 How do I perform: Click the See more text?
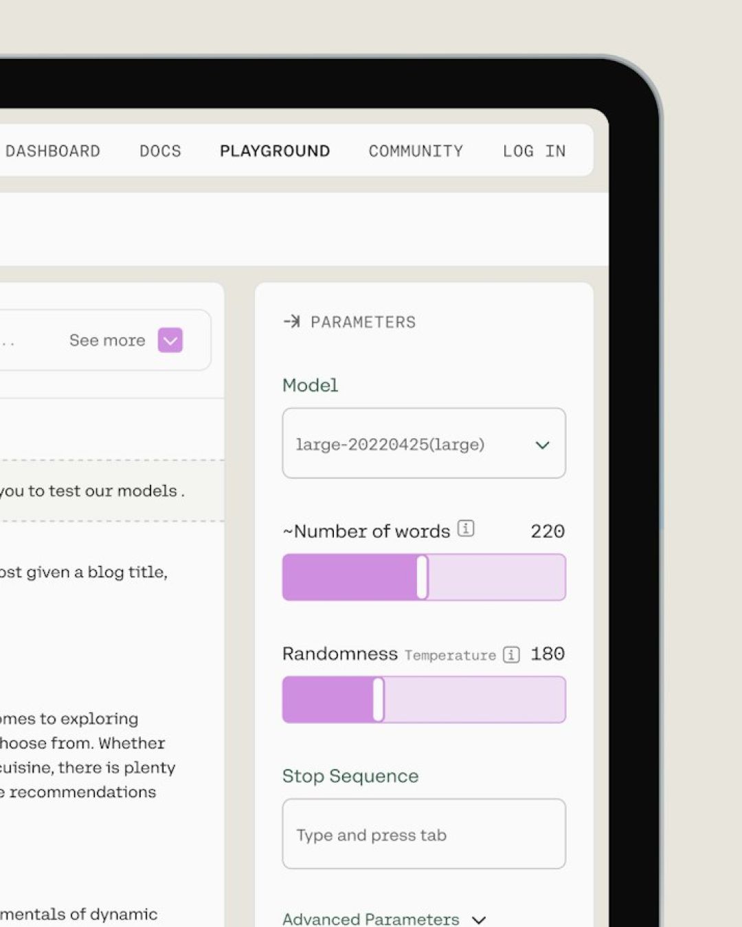click(x=107, y=340)
